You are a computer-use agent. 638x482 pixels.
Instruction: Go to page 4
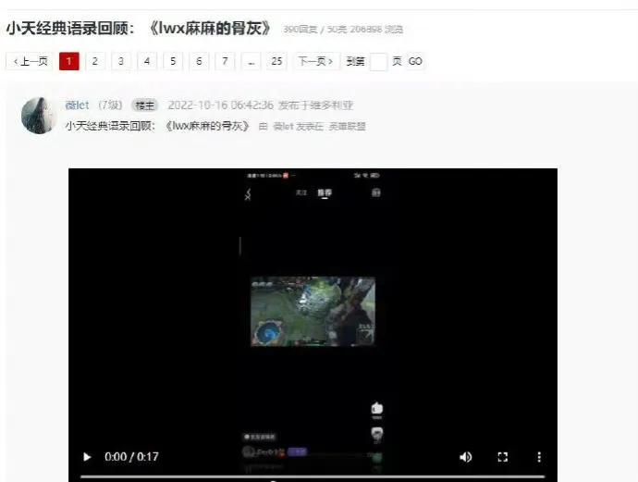pos(147,61)
